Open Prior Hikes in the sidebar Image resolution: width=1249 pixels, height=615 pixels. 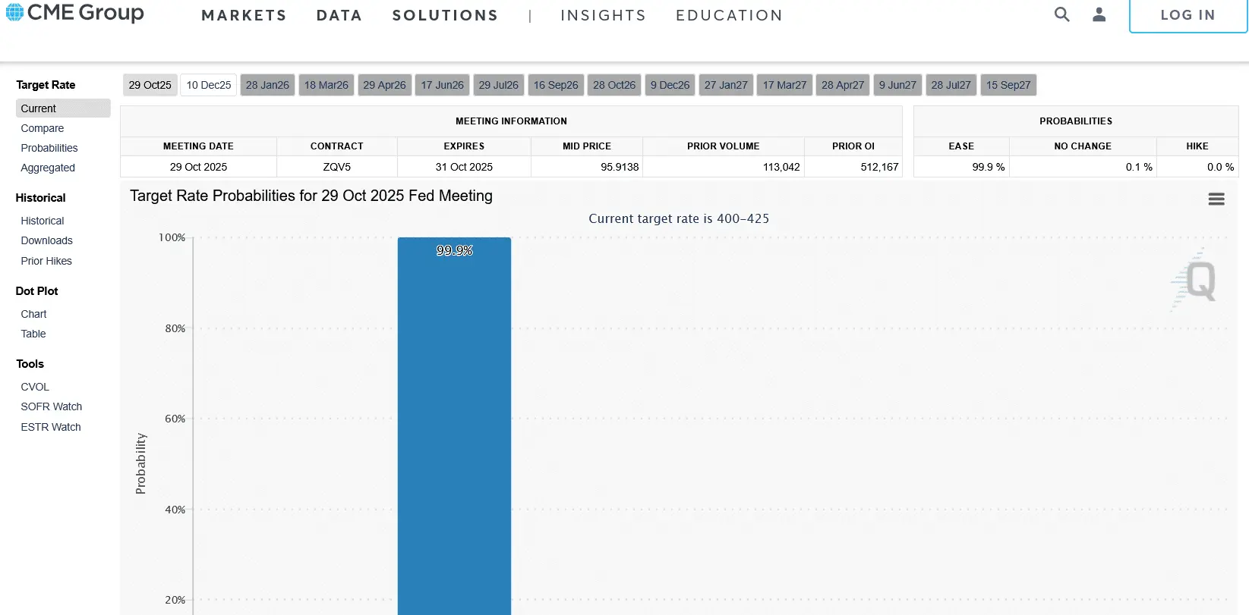[x=46, y=261]
